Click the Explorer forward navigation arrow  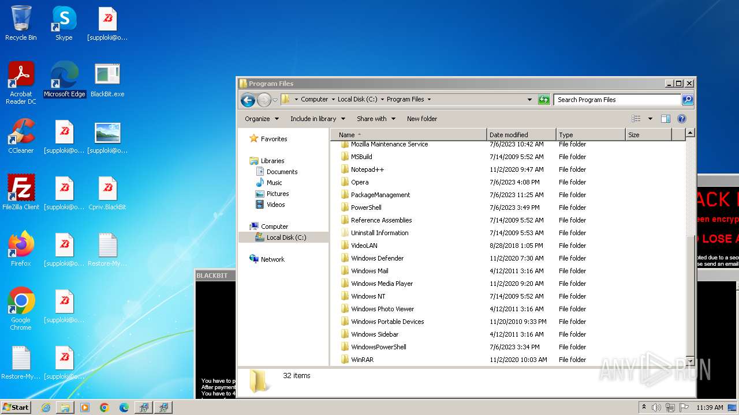pos(264,100)
